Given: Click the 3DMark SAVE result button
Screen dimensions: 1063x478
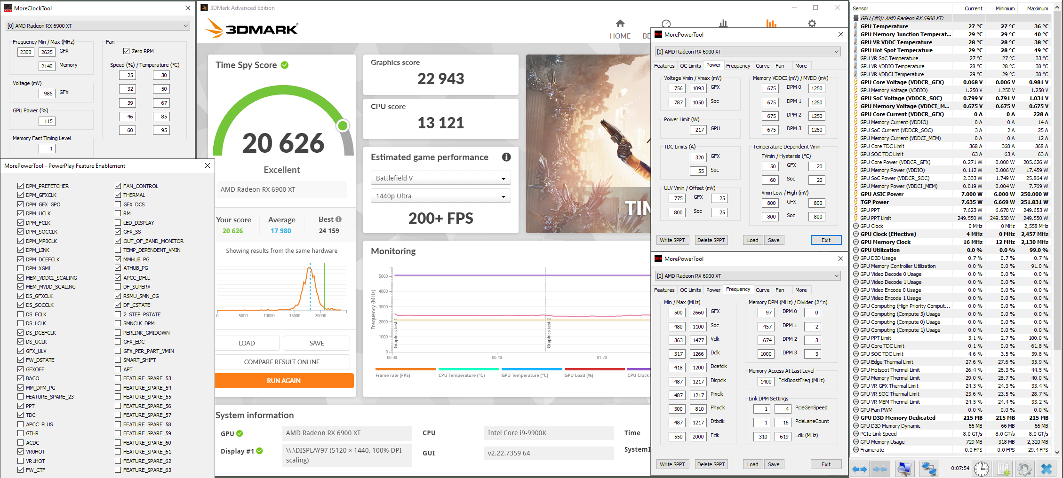Looking at the screenshot, I should [317, 343].
